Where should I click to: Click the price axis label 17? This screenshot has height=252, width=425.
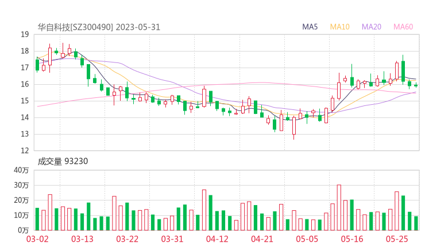[25, 68]
